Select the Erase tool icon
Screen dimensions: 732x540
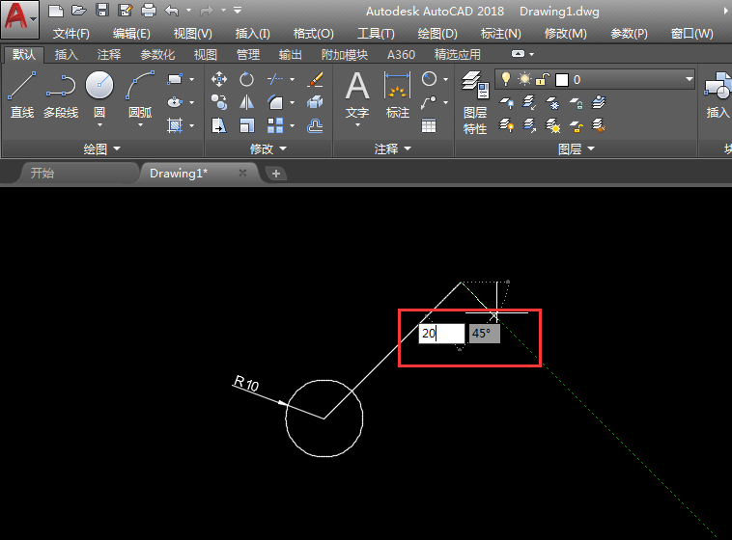coord(316,79)
